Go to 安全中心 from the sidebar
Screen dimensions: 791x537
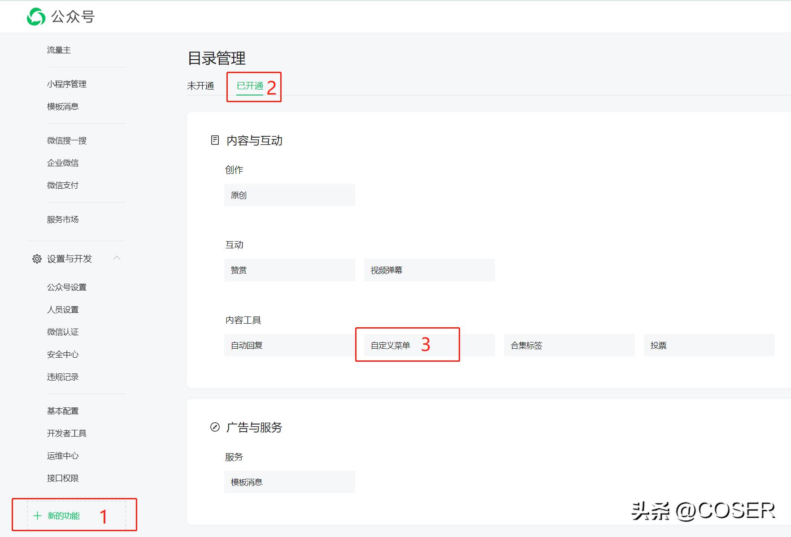click(x=62, y=354)
